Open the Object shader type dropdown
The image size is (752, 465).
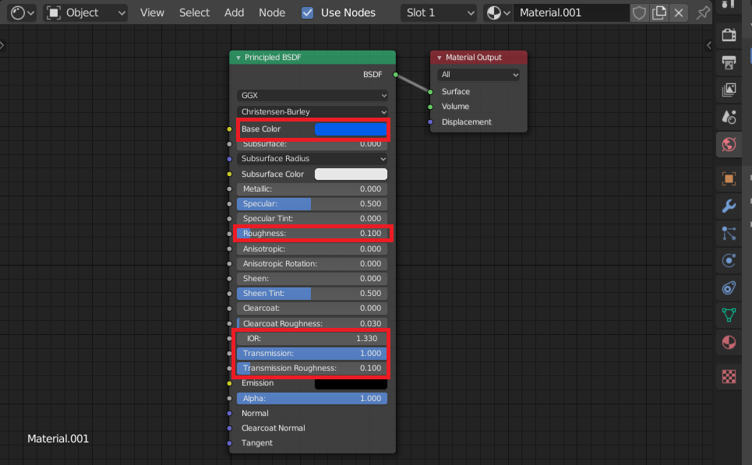(86, 13)
